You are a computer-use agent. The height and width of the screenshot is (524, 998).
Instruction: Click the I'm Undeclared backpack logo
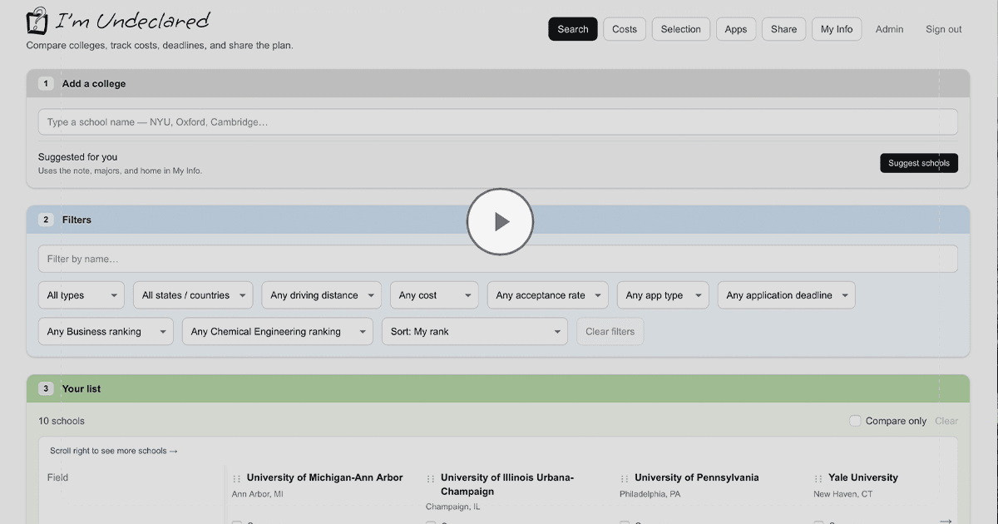coord(37,20)
